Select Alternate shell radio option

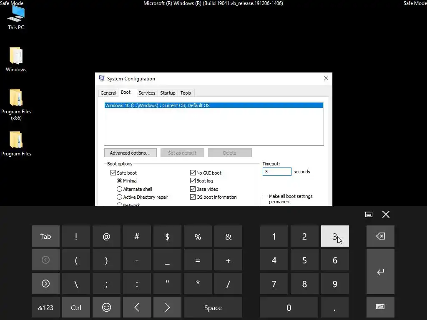119,189
